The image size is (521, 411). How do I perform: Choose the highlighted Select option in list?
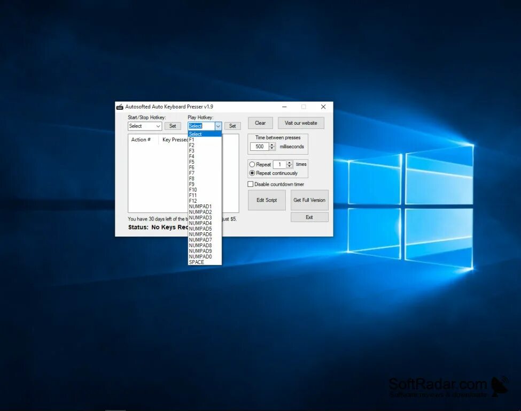pos(205,134)
